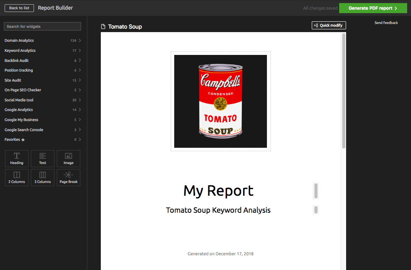Click the Report Builder title
The width and height of the screenshot is (411, 270).
coord(55,8)
